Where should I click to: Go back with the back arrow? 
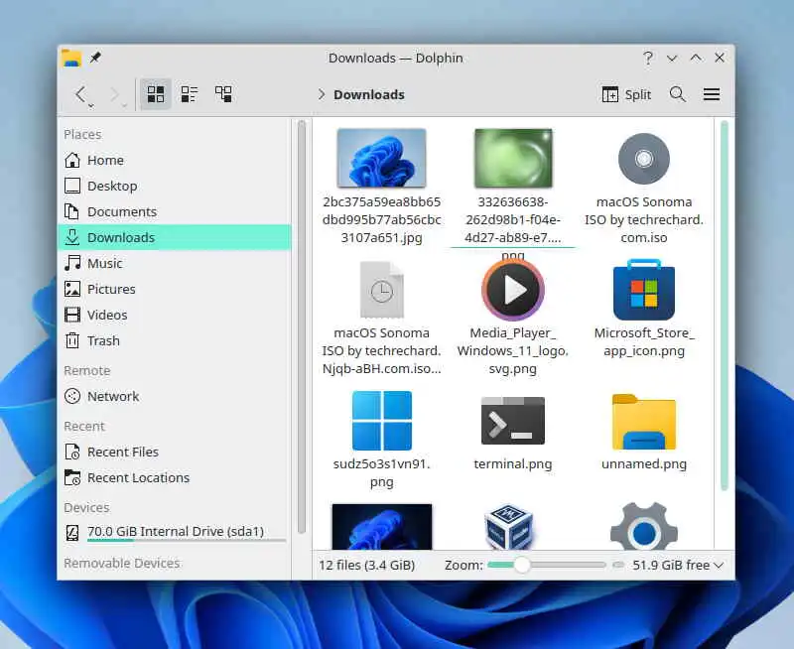pos(80,94)
